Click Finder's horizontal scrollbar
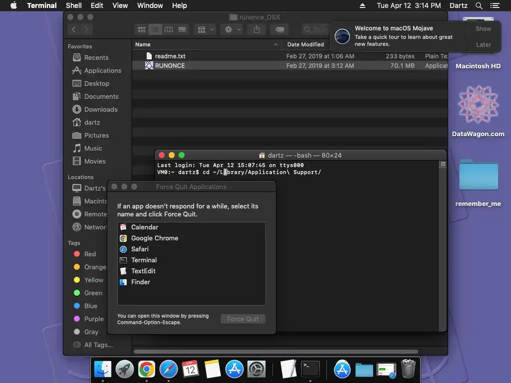 (275, 352)
